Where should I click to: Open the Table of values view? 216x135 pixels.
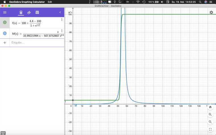(37, 13)
